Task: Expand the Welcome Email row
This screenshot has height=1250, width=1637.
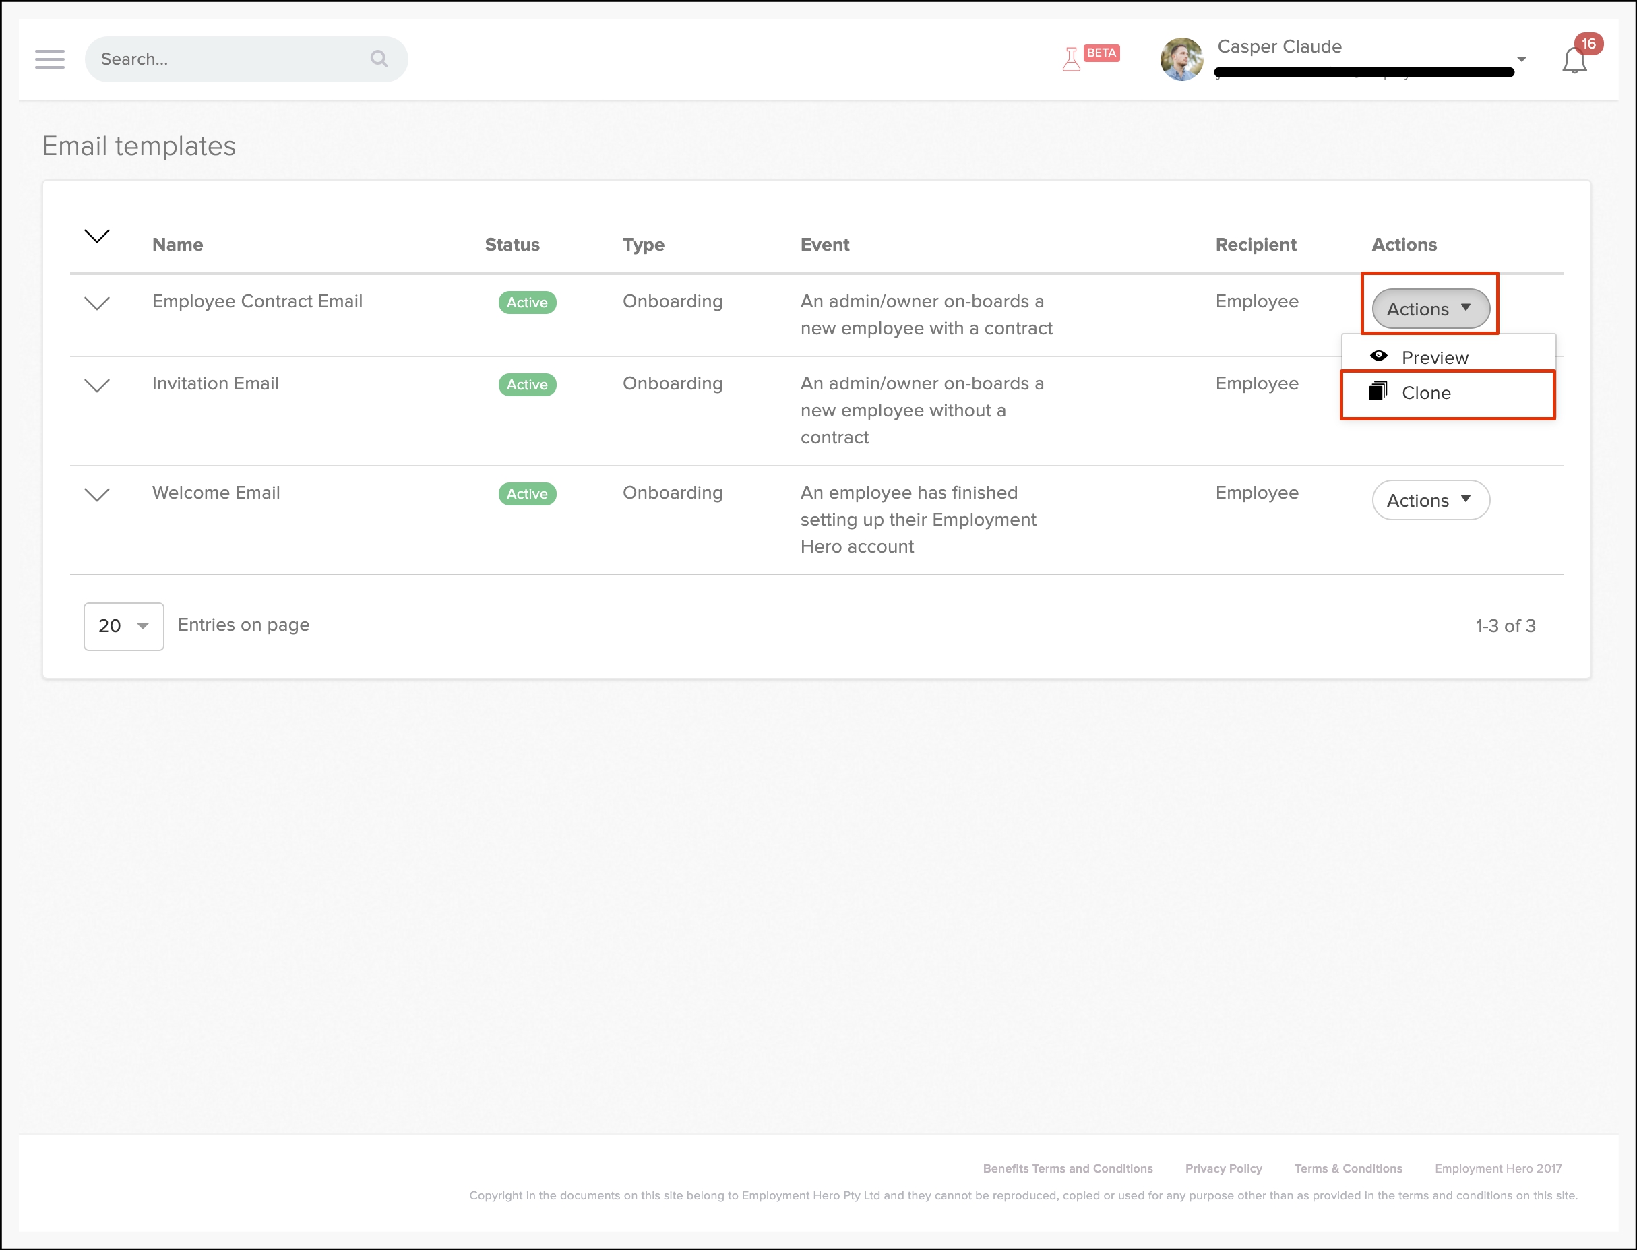Action: (97, 495)
